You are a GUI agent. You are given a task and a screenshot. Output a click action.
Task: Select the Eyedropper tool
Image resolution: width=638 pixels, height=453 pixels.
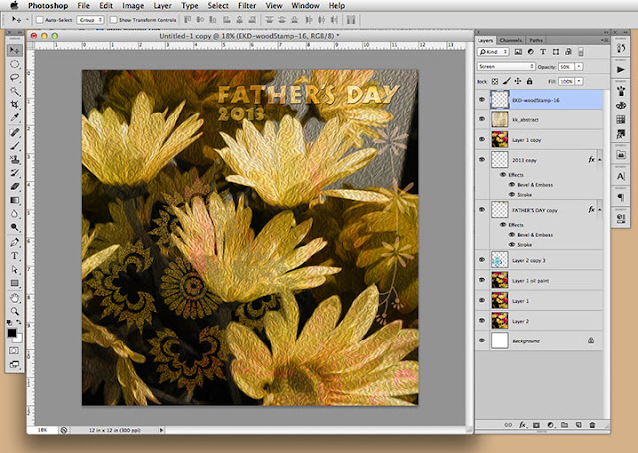point(15,117)
